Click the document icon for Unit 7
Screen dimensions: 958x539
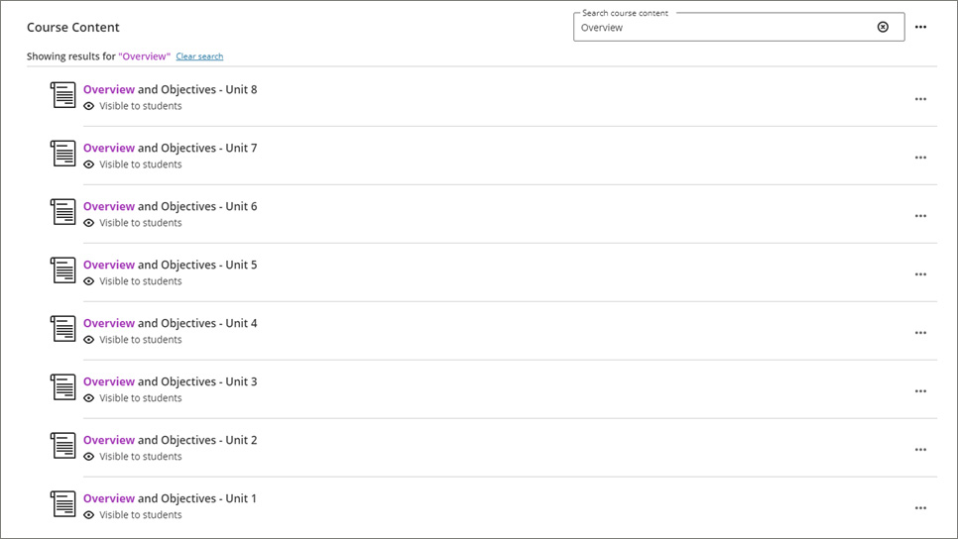point(63,154)
